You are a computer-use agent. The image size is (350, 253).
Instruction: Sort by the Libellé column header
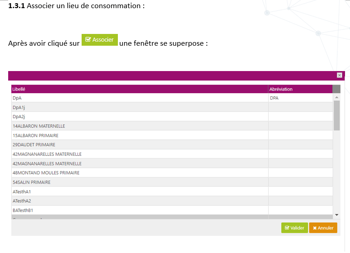19,89
